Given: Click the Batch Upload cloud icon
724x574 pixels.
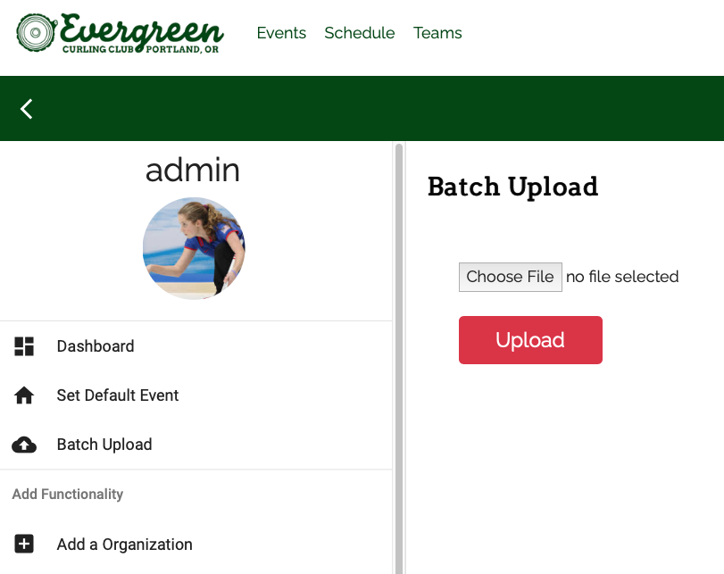Looking at the screenshot, I should click(x=24, y=444).
